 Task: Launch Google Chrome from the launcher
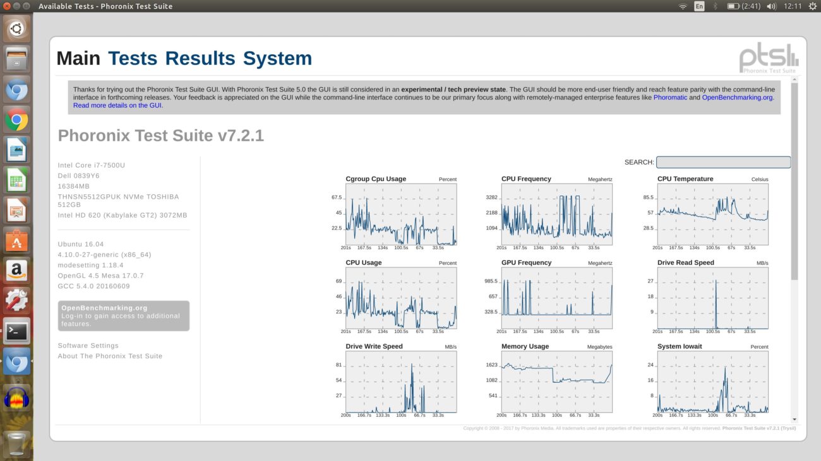(16, 119)
